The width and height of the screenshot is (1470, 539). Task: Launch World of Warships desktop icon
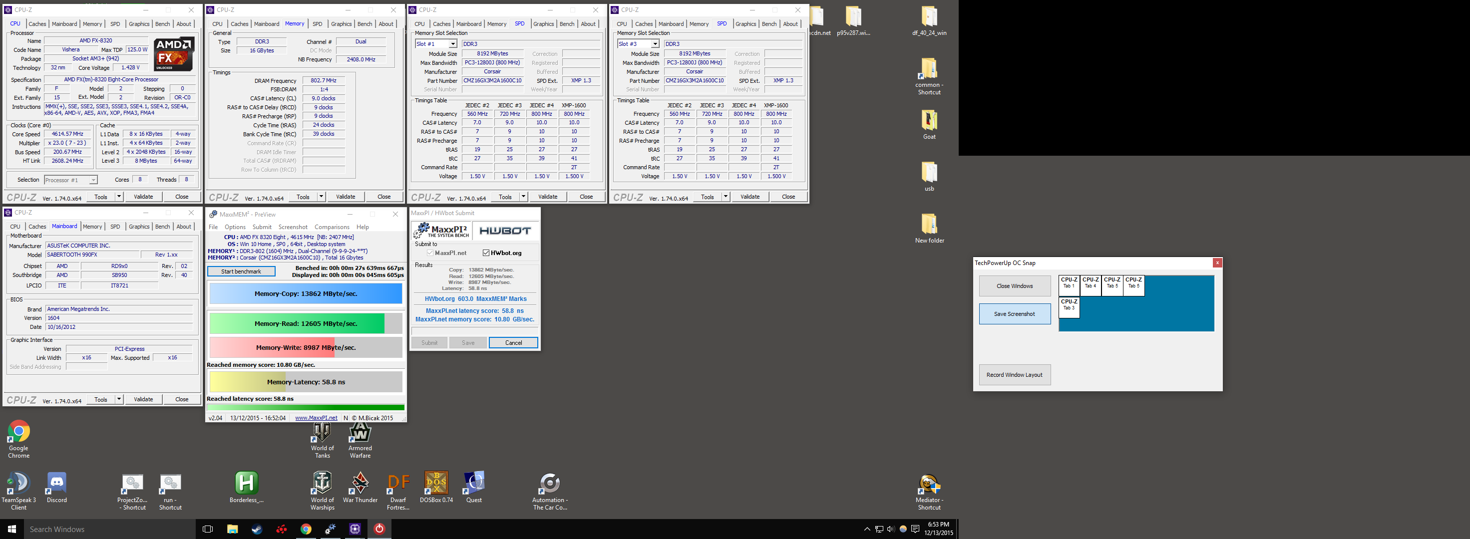coord(323,491)
